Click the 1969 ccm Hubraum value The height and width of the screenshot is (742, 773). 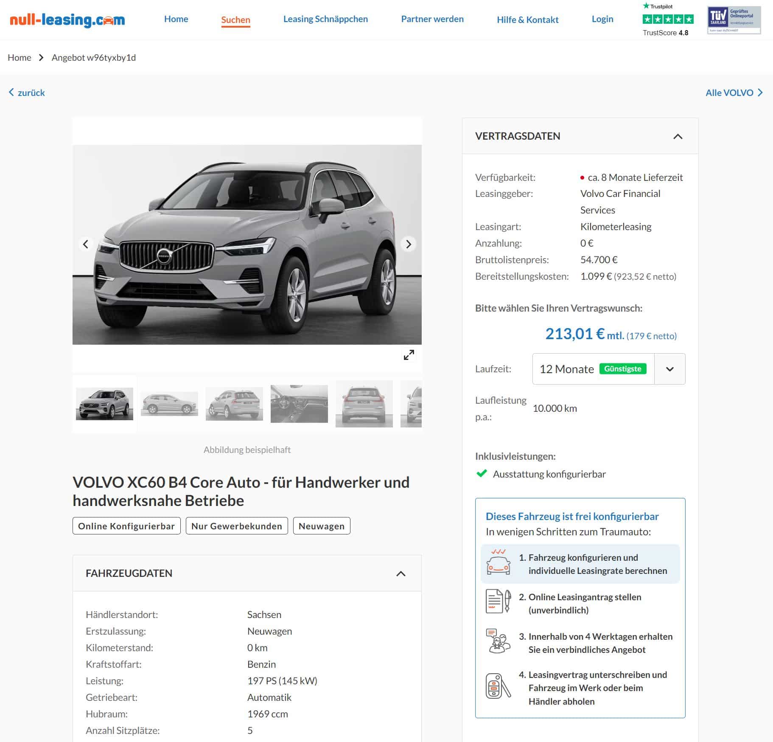point(267,714)
